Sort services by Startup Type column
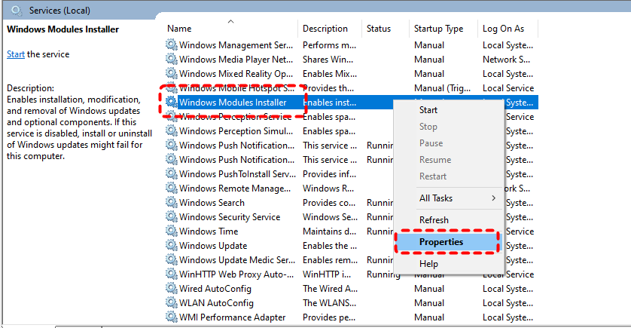This screenshot has width=631, height=328. coord(438,29)
